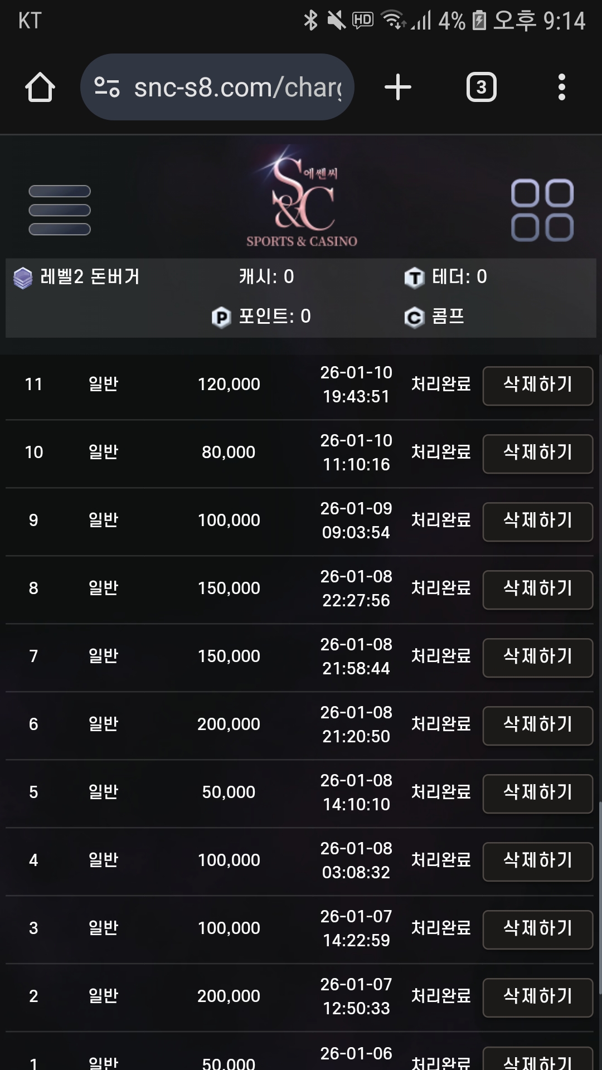This screenshot has width=602, height=1070.
Task: Delete record 6 from 21:20:50
Action: (x=537, y=725)
